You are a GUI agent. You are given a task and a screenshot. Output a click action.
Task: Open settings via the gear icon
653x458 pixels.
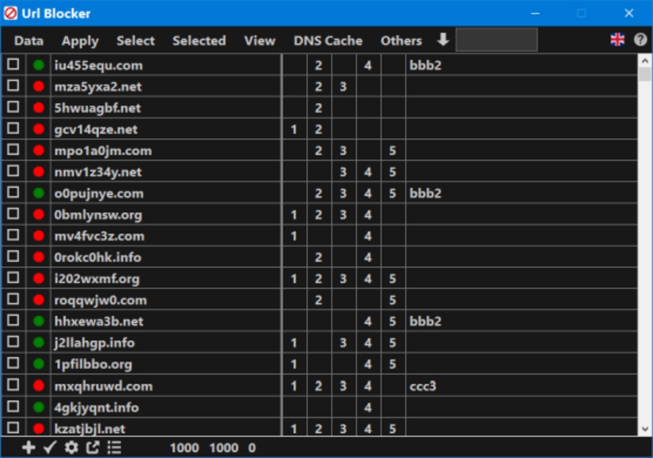(72, 448)
